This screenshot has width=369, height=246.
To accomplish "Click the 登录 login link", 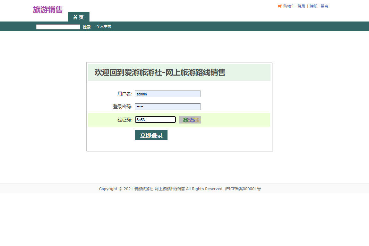I will tap(301, 6).
